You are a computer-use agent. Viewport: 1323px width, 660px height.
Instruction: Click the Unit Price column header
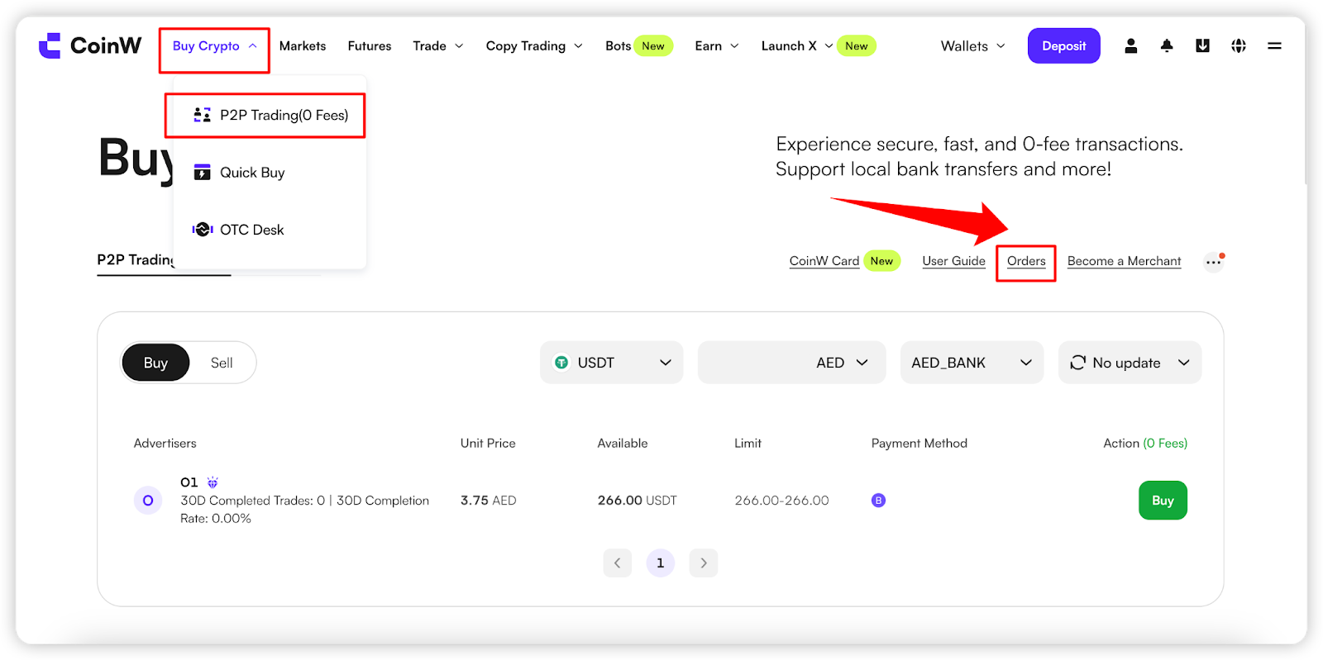(488, 444)
